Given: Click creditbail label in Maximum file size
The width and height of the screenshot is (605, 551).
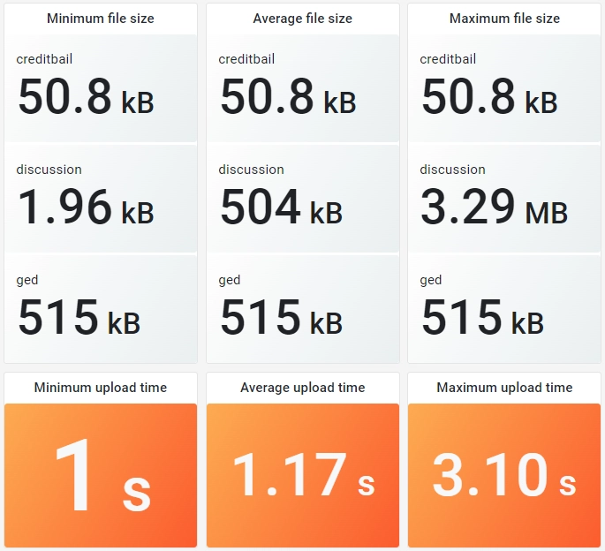Looking at the screenshot, I should click(448, 59).
